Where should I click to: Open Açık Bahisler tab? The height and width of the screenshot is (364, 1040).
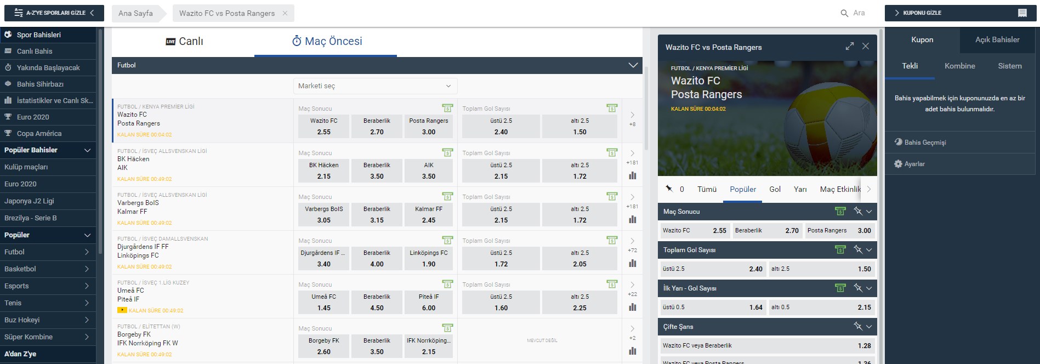click(997, 39)
